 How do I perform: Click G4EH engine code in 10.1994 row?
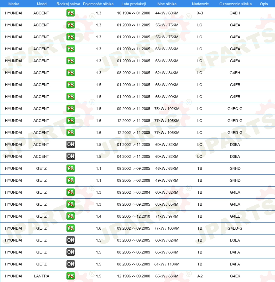click(x=235, y=13)
